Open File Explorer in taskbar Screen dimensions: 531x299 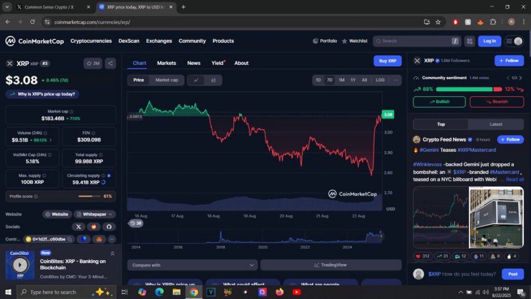click(x=177, y=292)
